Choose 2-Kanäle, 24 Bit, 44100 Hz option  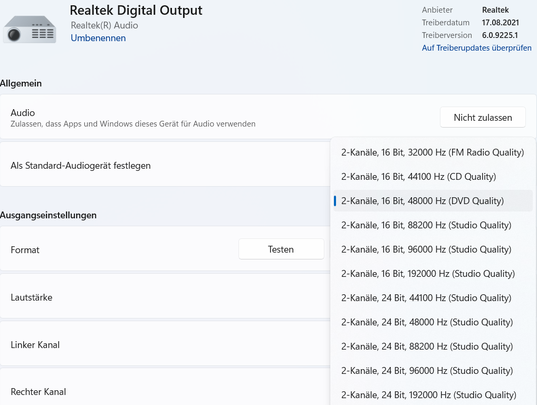pos(433,298)
